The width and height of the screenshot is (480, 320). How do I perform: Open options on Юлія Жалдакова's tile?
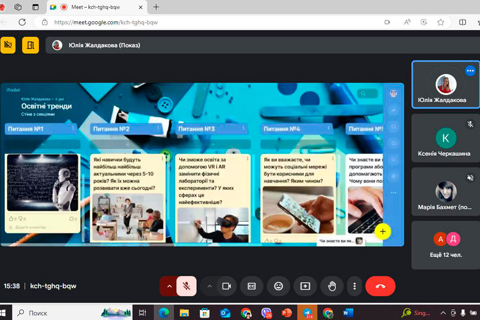(x=470, y=70)
